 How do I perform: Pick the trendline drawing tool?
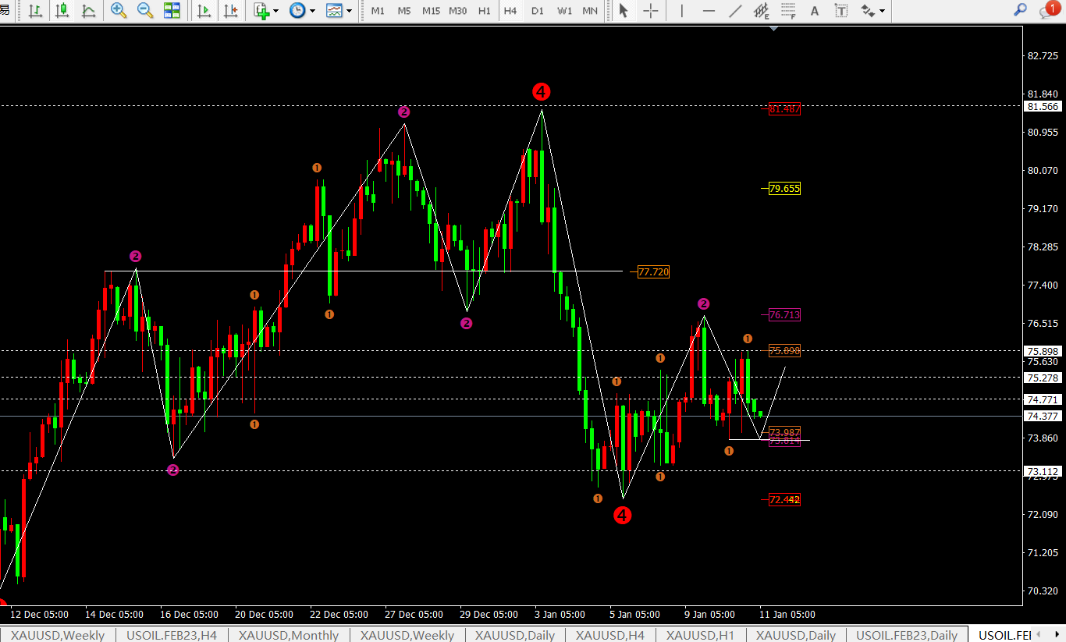click(735, 11)
